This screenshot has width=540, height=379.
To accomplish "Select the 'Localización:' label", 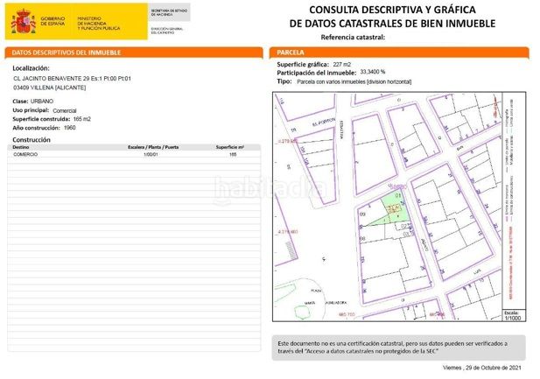I will pos(31,68).
